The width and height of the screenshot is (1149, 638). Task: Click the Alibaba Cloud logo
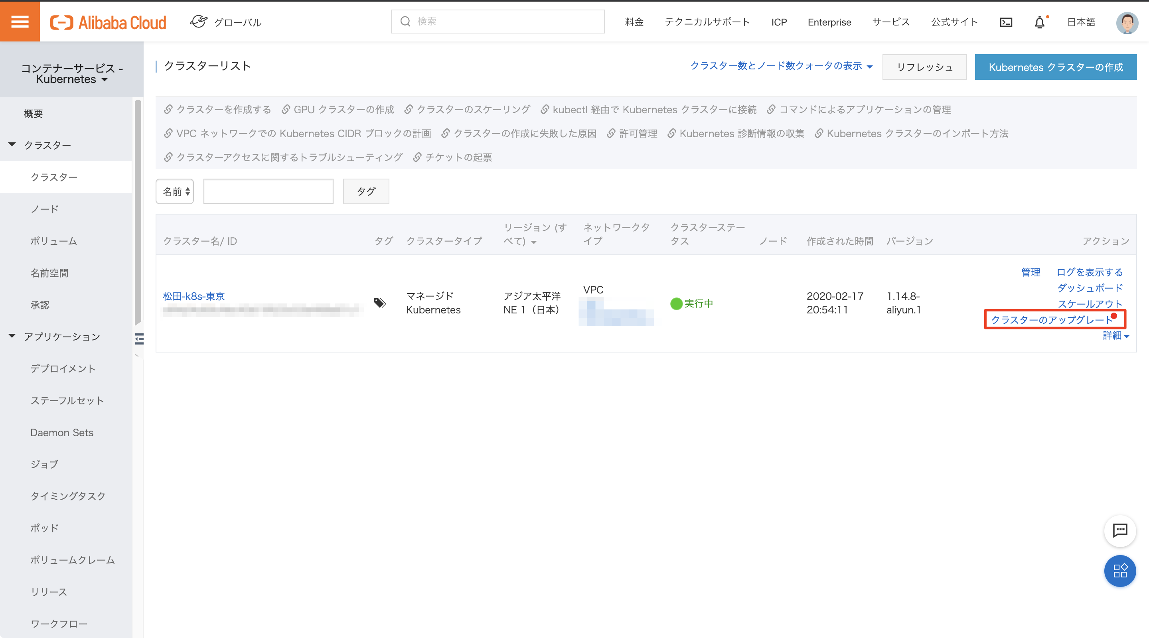pyautogui.click(x=108, y=22)
